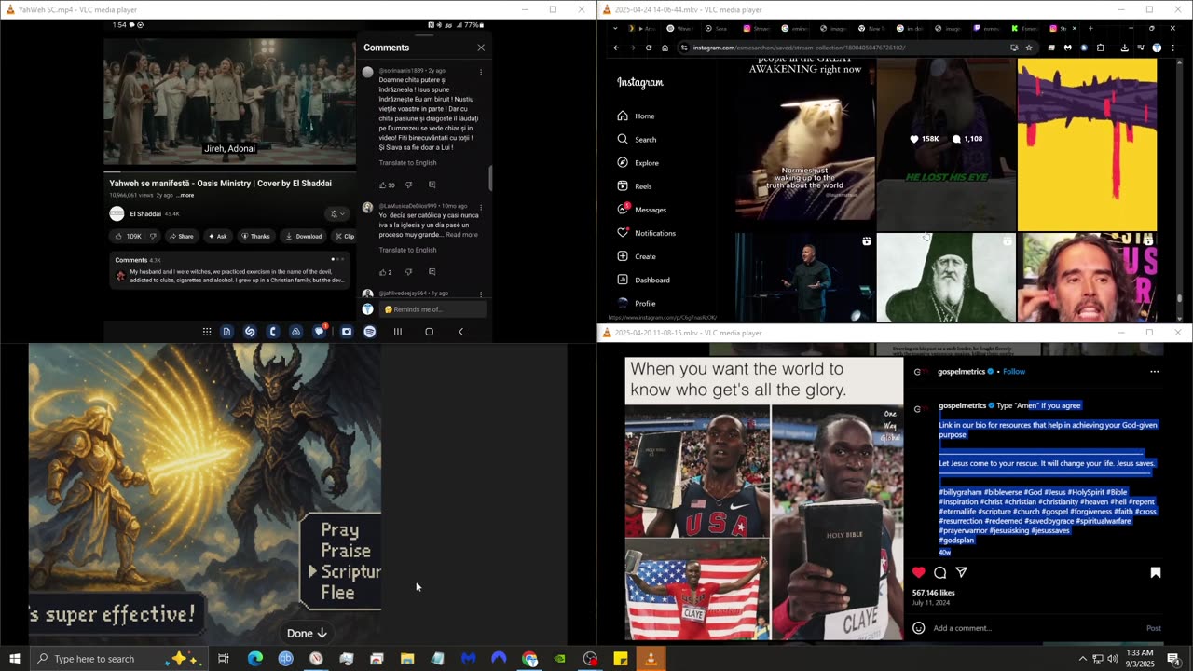Viewport: 1193px width, 671px height.
Task: Open the Russell Brand thumbnail post
Action: (1087, 278)
